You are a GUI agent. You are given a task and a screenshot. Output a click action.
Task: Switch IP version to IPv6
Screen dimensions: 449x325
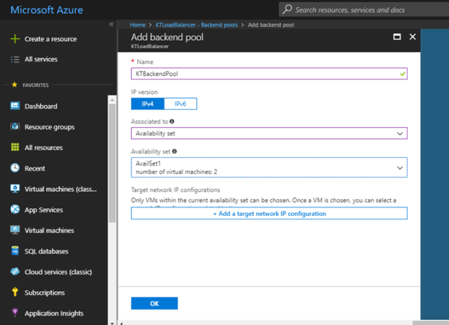click(x=180, y=104)
